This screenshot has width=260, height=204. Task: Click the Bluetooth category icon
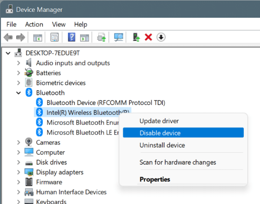click(29, 93)
